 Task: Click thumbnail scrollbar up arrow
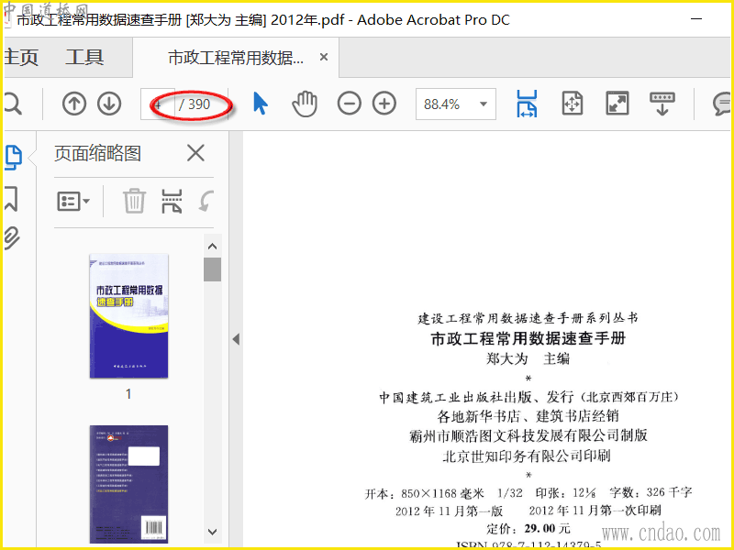point(212,246)
